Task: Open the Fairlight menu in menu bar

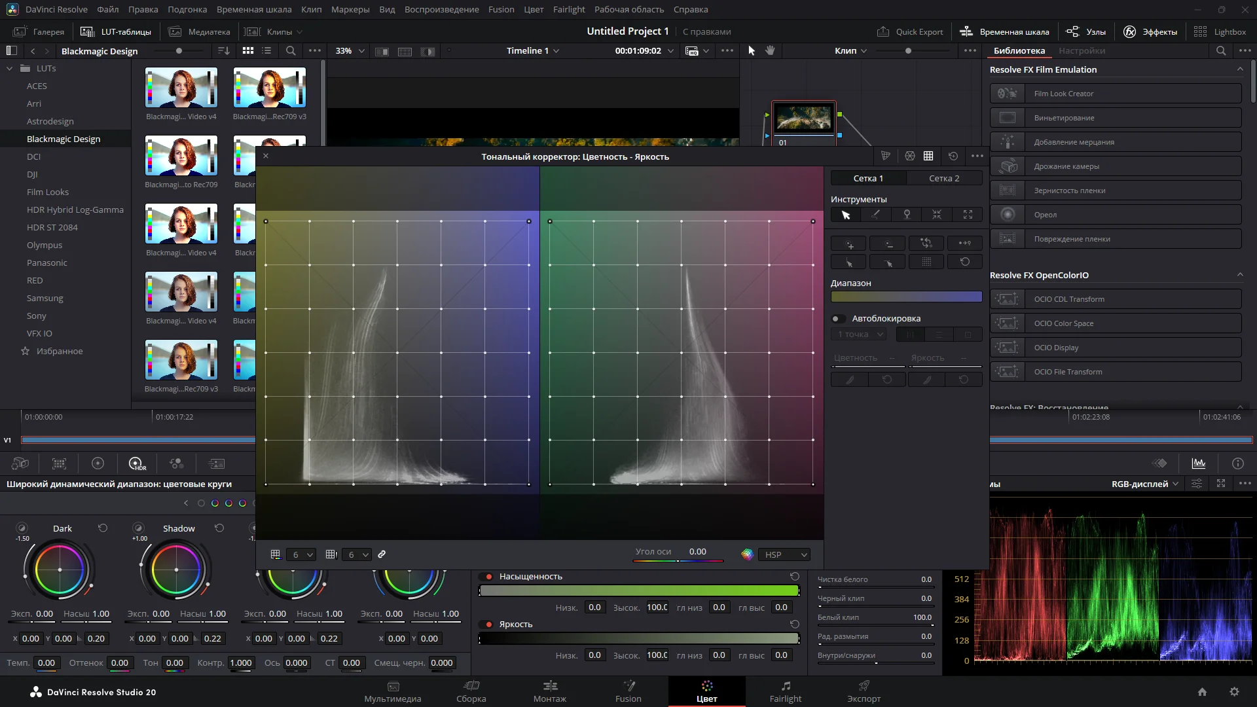Action: point(568,9)
